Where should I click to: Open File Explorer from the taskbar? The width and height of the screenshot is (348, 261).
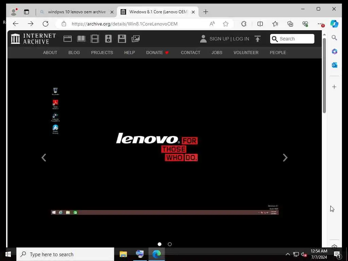click(x=123, y=254)
